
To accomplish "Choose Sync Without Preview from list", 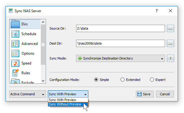I will [68, 104].
